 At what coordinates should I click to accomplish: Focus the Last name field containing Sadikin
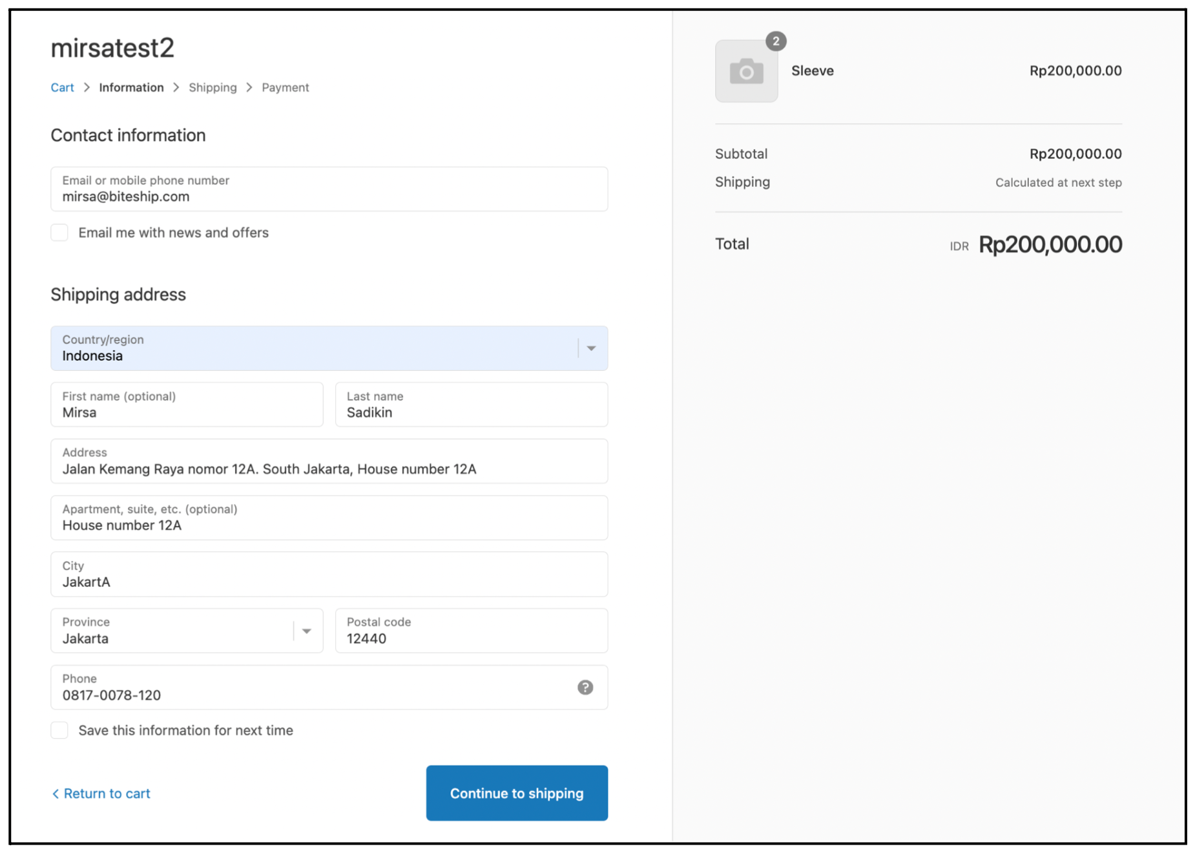pyautogui.click(x=472, y=405)
